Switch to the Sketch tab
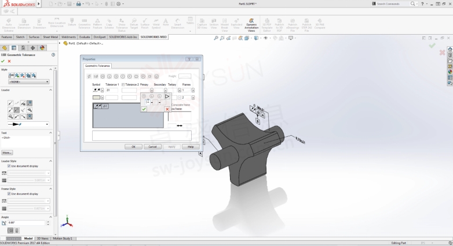453x246 pixels. [20, 37]
